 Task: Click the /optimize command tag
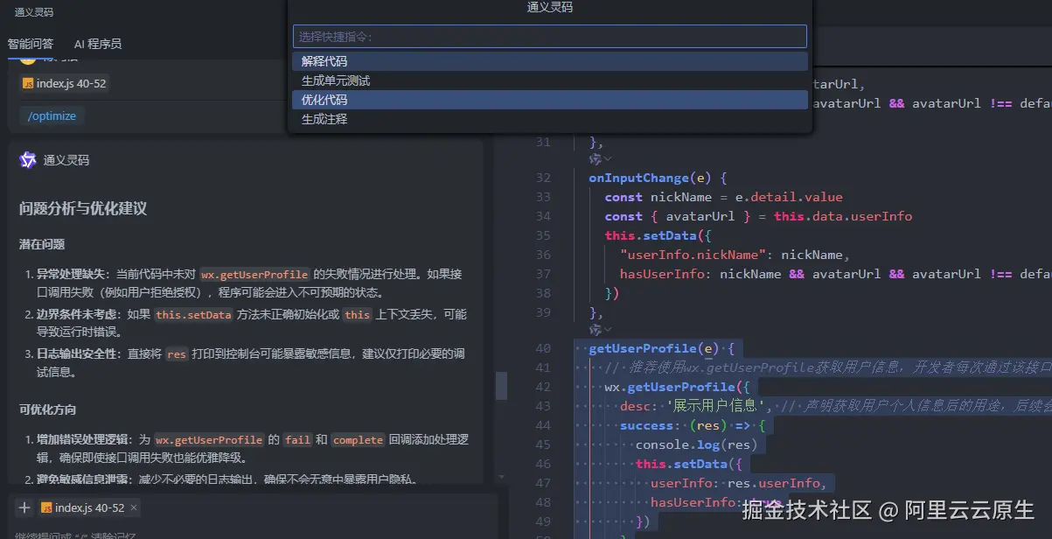click(52, 115)
